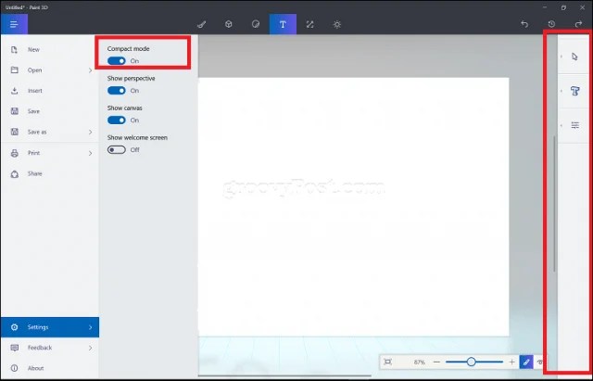The width and height of the screenshot is (593, 381).
Task: Select the 3D shapes cube tool
Action: tap(229, 24)
